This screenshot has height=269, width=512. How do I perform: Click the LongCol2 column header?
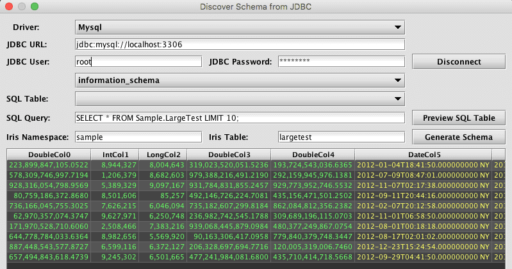(x=163, y=154)
